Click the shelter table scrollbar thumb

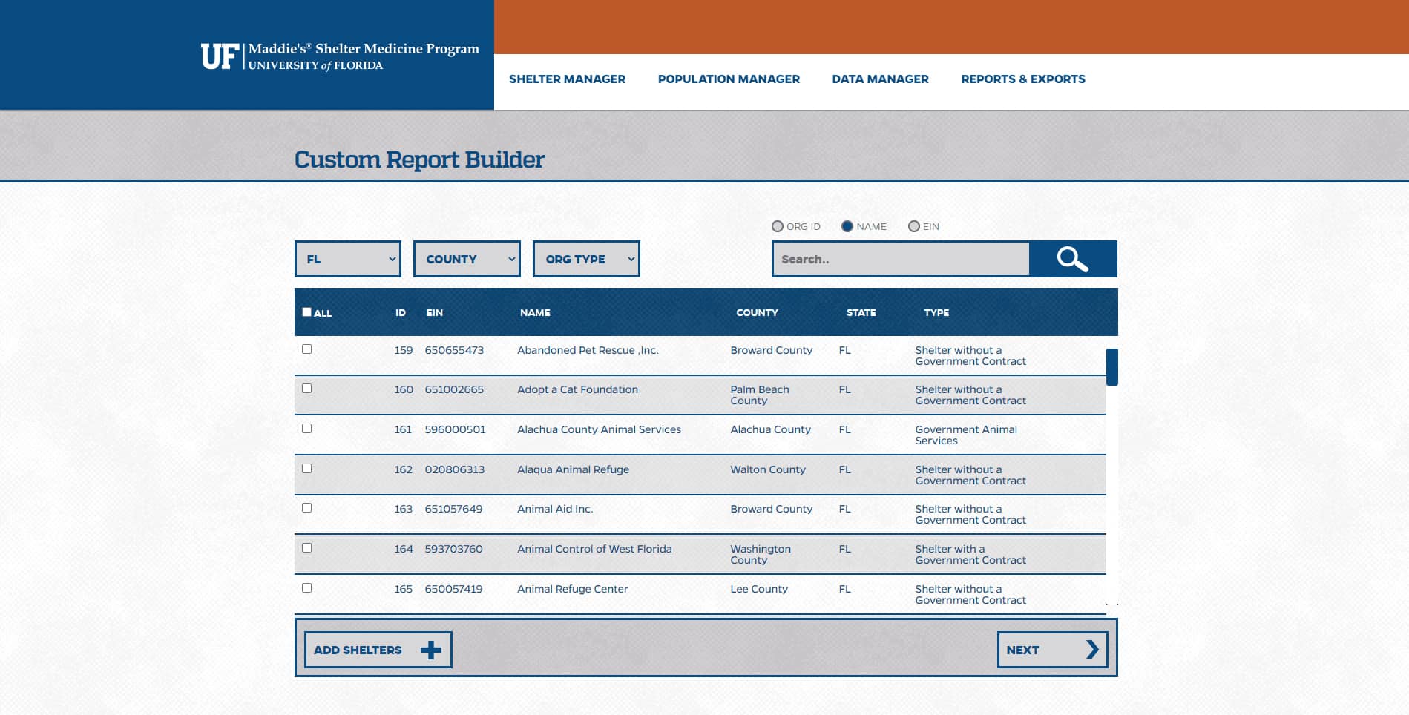(x=1111, y=367)
